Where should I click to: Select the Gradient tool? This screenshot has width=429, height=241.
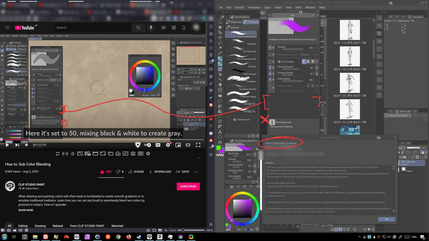click(x=220, y=111)
